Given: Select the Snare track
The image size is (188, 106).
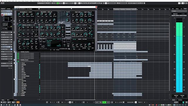Looking at the screenshot, I should pos(23,68).
